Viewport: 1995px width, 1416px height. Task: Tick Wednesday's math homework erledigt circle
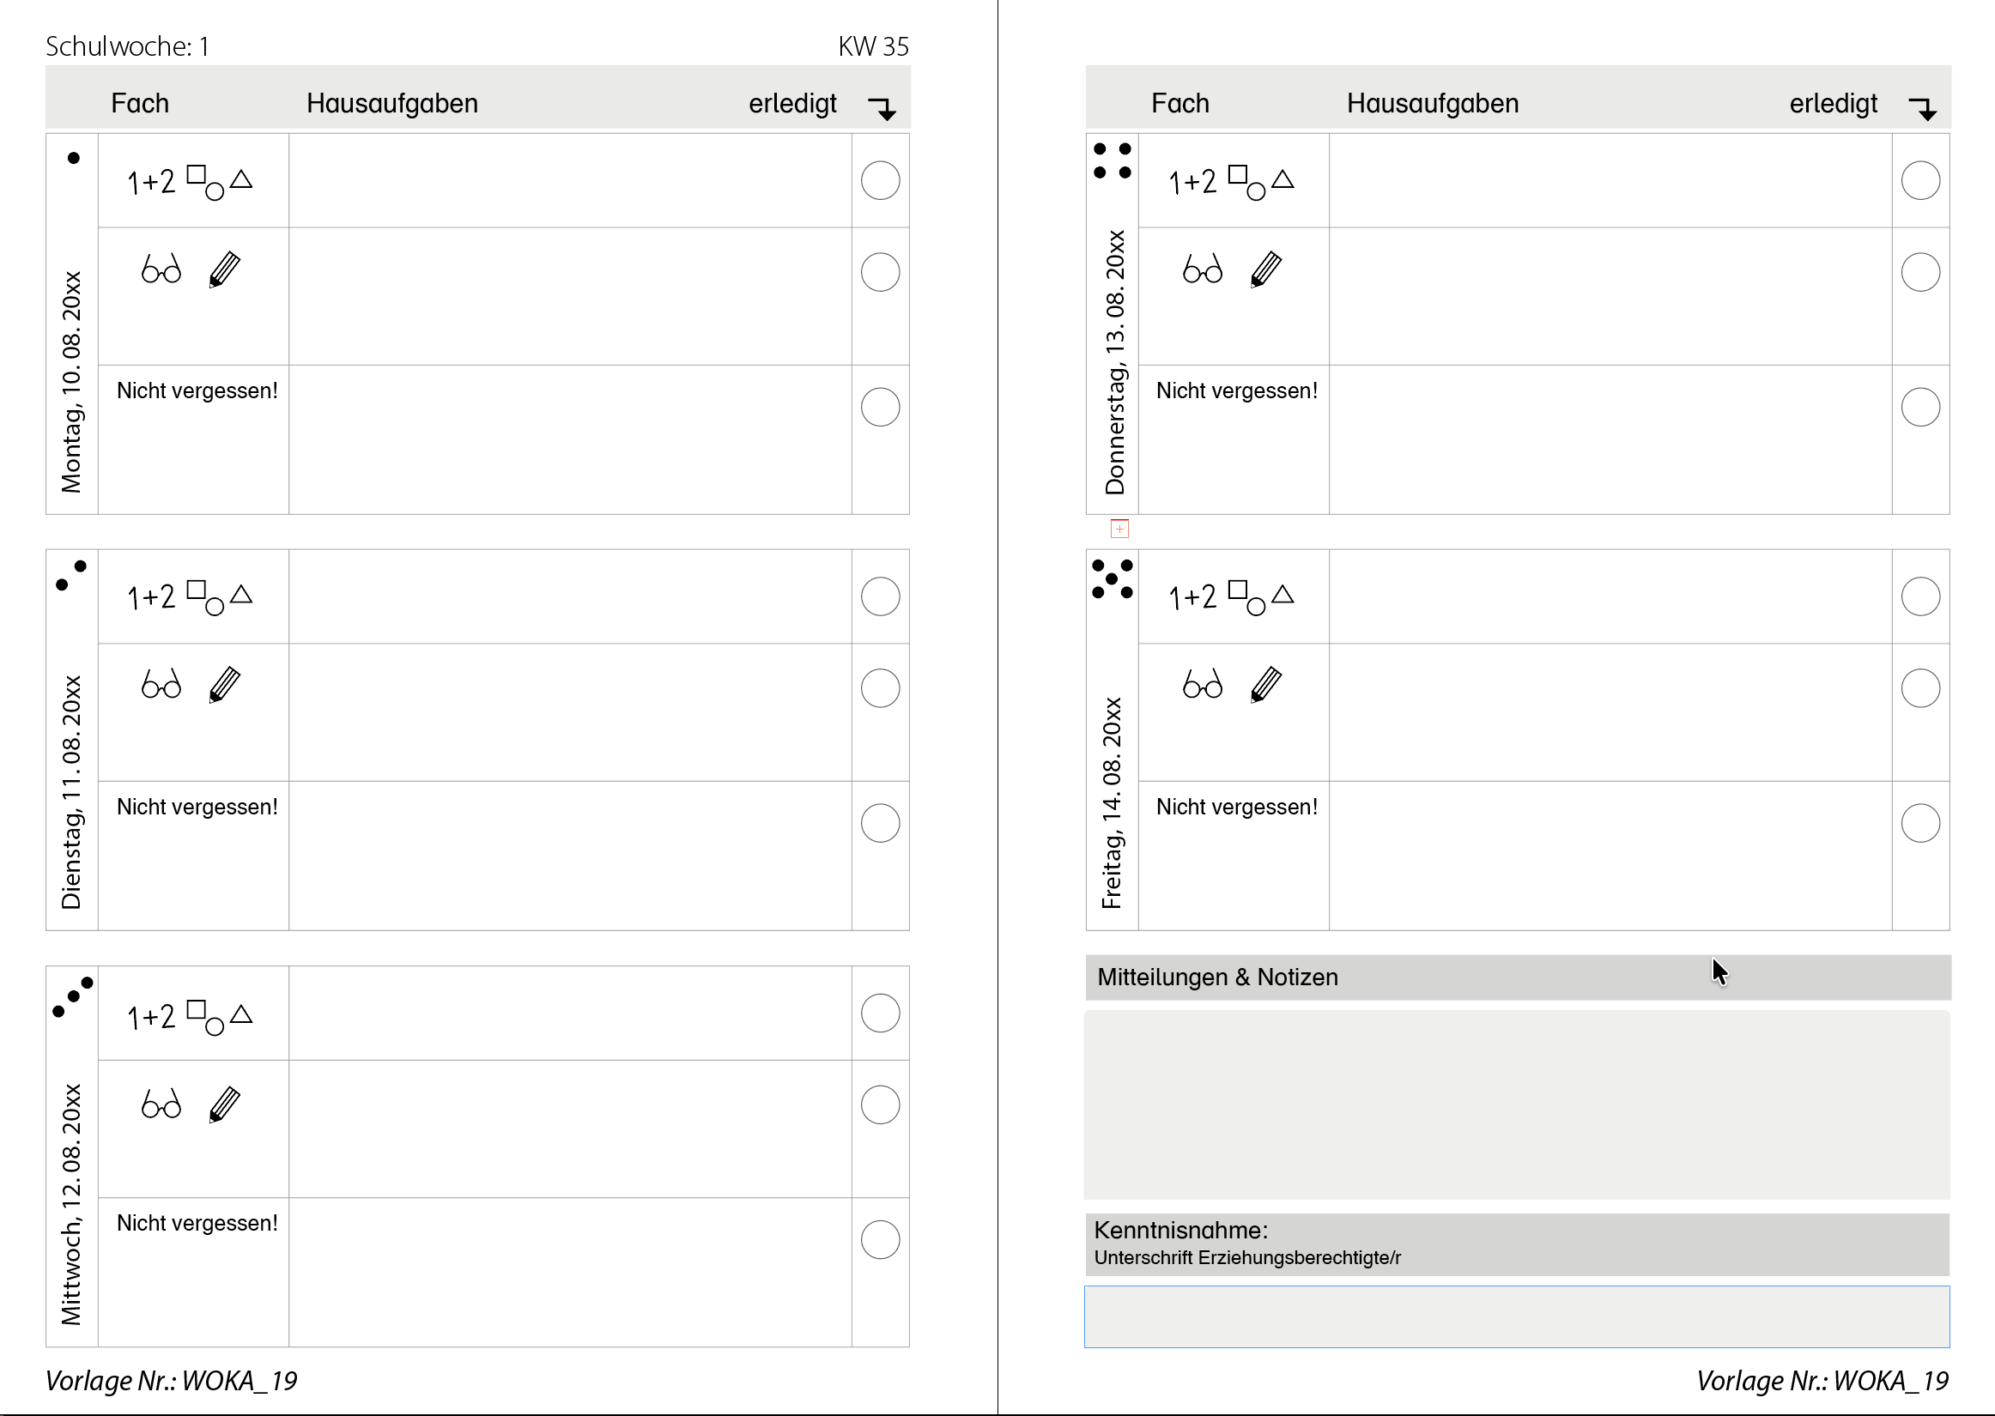(880, 1014)
